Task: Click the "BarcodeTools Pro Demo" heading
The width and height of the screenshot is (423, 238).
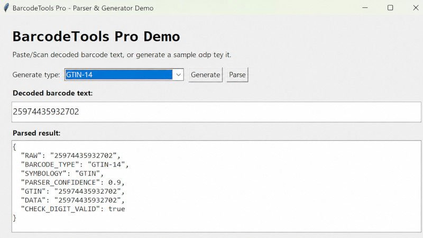Action: [x=96, y=36]
